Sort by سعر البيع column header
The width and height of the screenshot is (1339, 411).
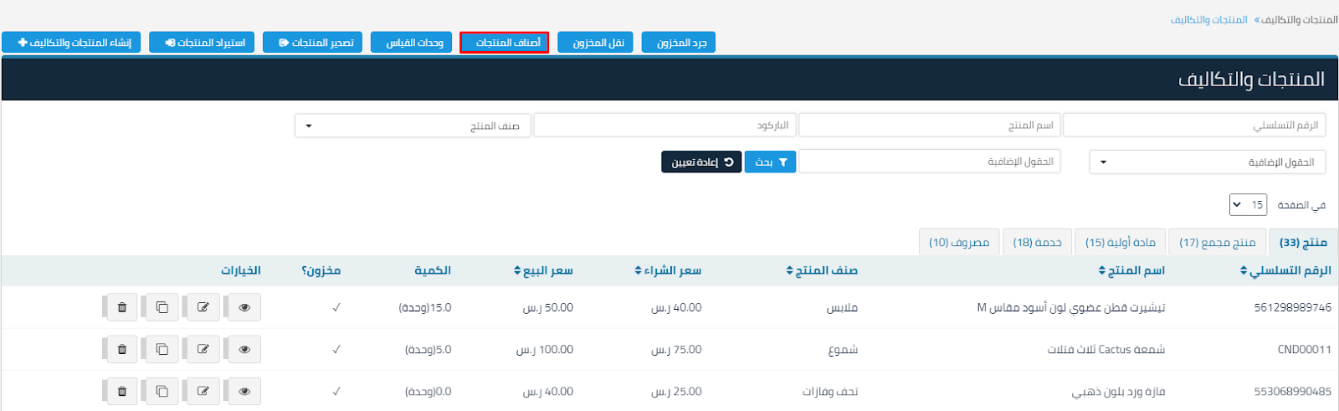[543, 270]
